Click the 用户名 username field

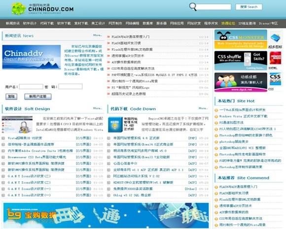coord(31,86)
